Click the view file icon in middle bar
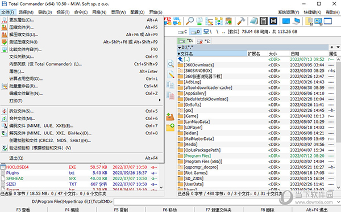 tap(170, 64)
